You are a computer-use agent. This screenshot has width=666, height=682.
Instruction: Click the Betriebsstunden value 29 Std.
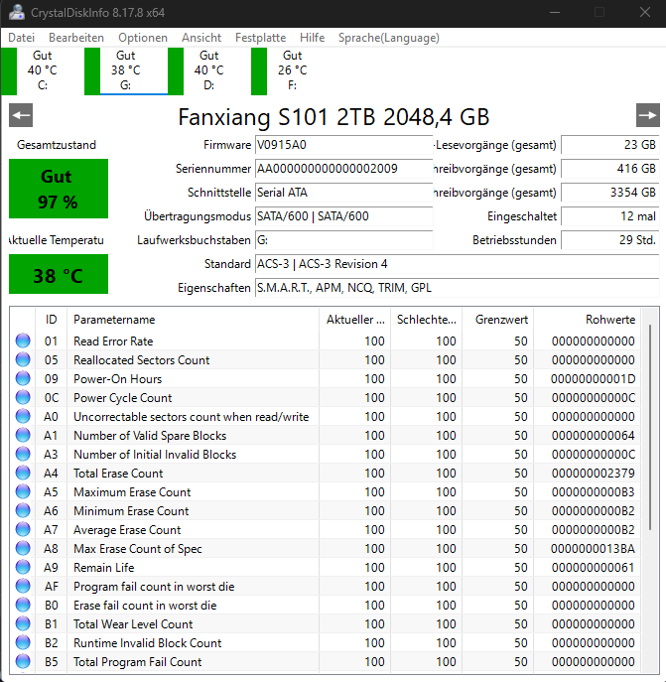point(610,240)
